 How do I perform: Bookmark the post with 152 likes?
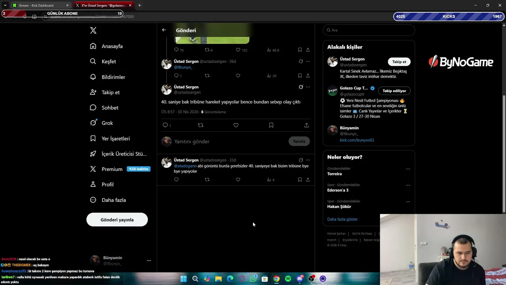(x=300, y=50)
